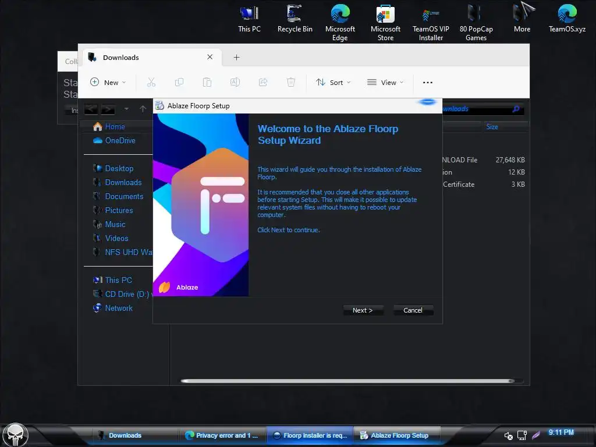Open OneDrive in navigation pane

coord(115,141)
